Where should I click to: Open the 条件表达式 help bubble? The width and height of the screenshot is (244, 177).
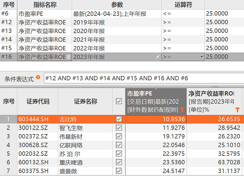(x=38, y=78)
